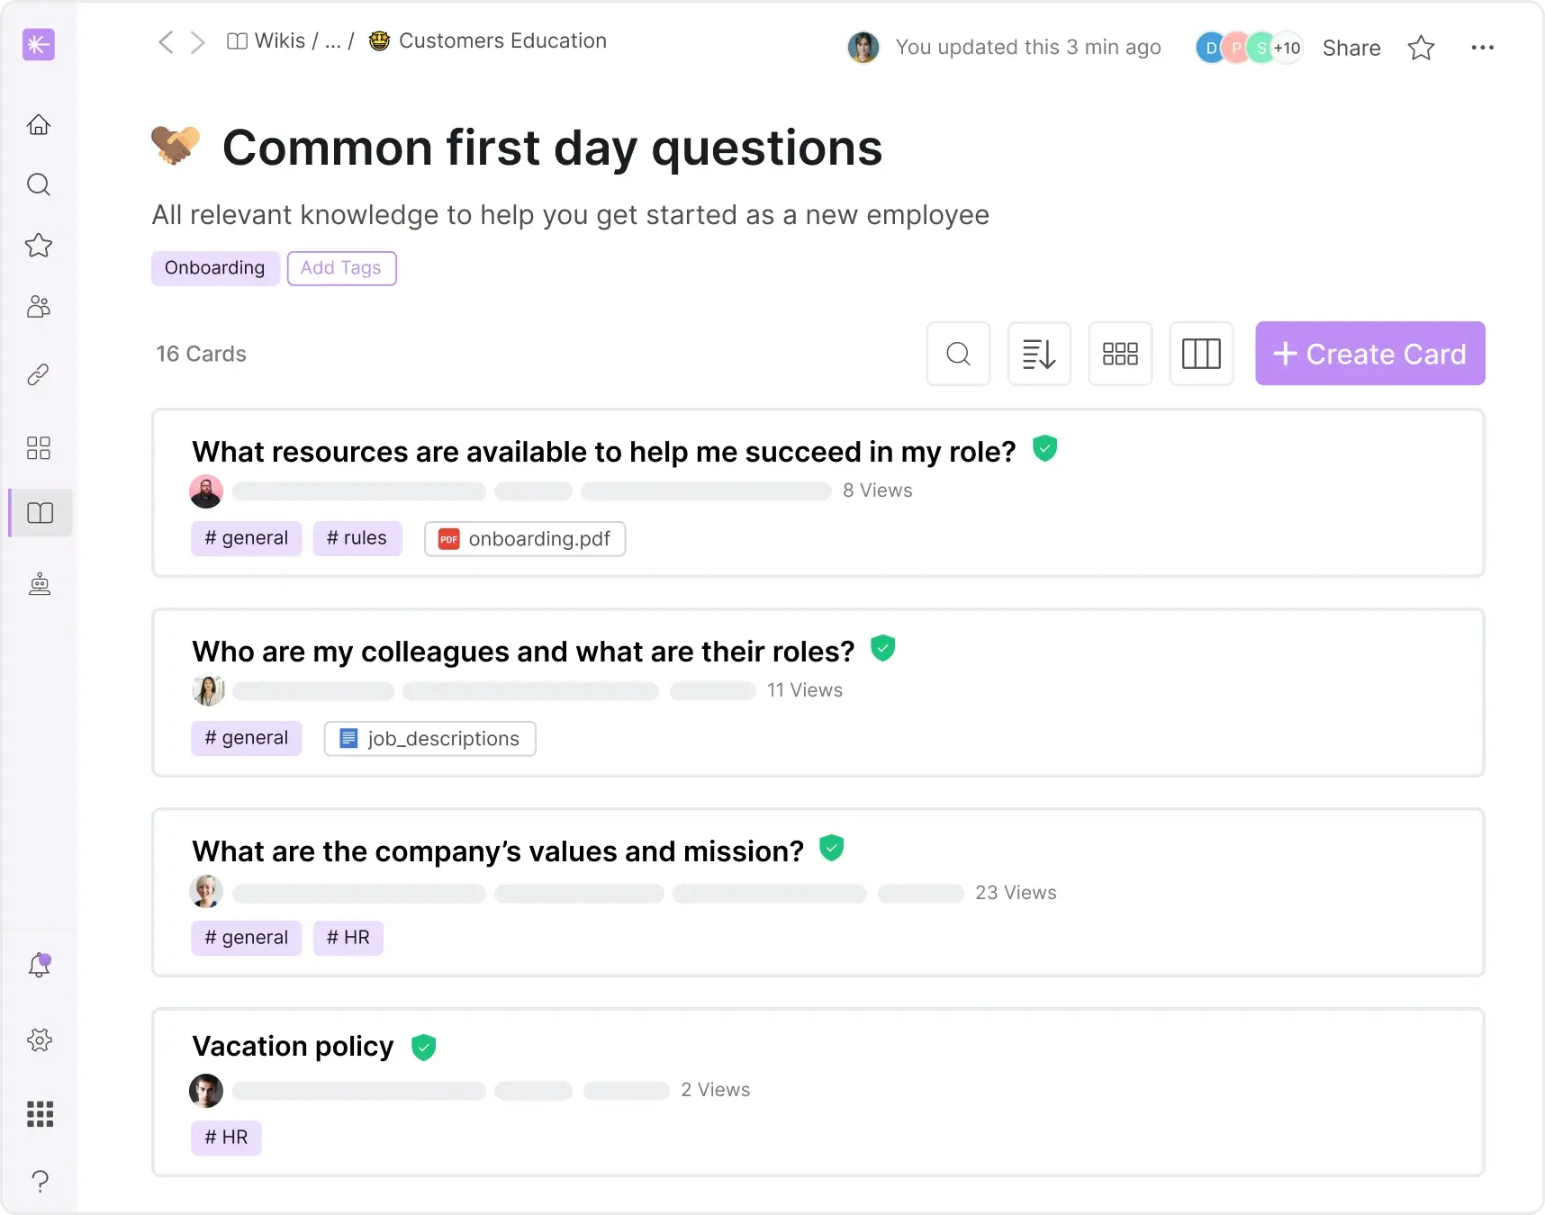Open the sidebar search icon
Viewport: 1545px width, 1215px height.
39,184
